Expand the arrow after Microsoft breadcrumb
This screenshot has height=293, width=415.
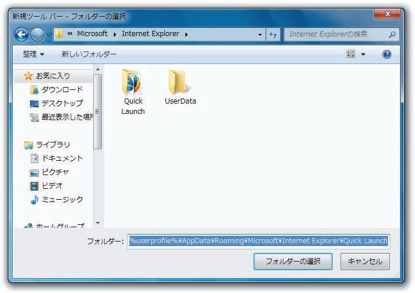click(x=114, y=34)
